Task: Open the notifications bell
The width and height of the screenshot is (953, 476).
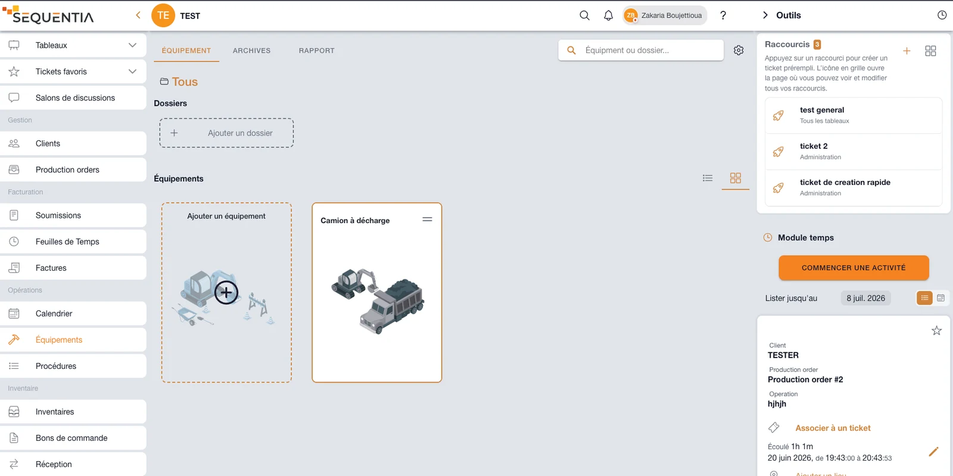Action: [608, 15]
